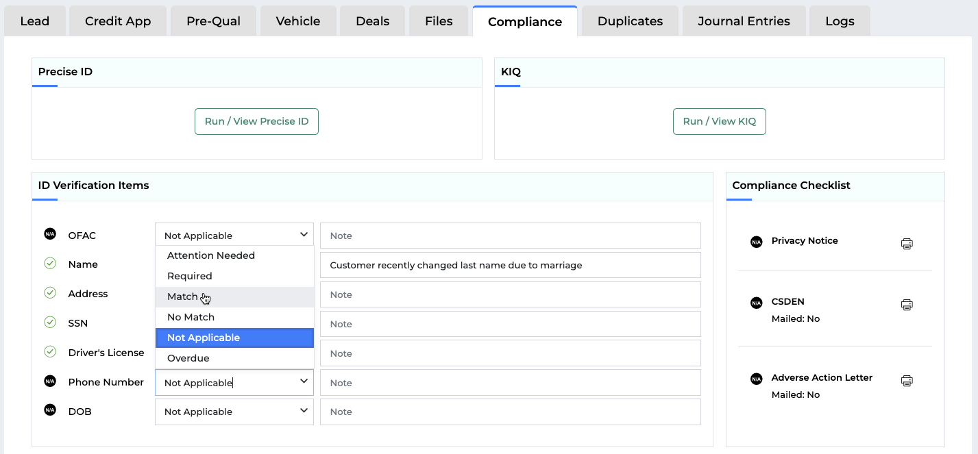Click the Driver's License checkmark icon
The image size is (978, 454).
[50, 352]
